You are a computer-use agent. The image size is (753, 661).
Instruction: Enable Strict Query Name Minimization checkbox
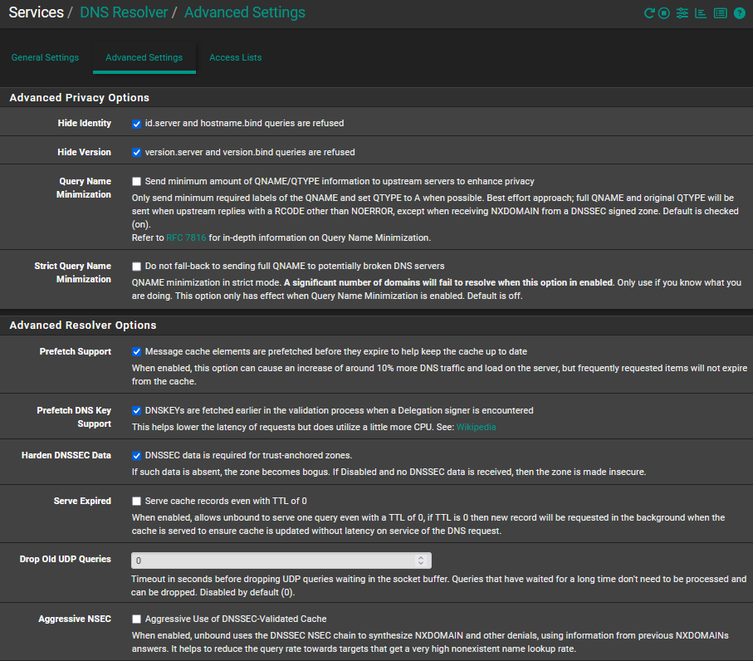tap(137, 267)
